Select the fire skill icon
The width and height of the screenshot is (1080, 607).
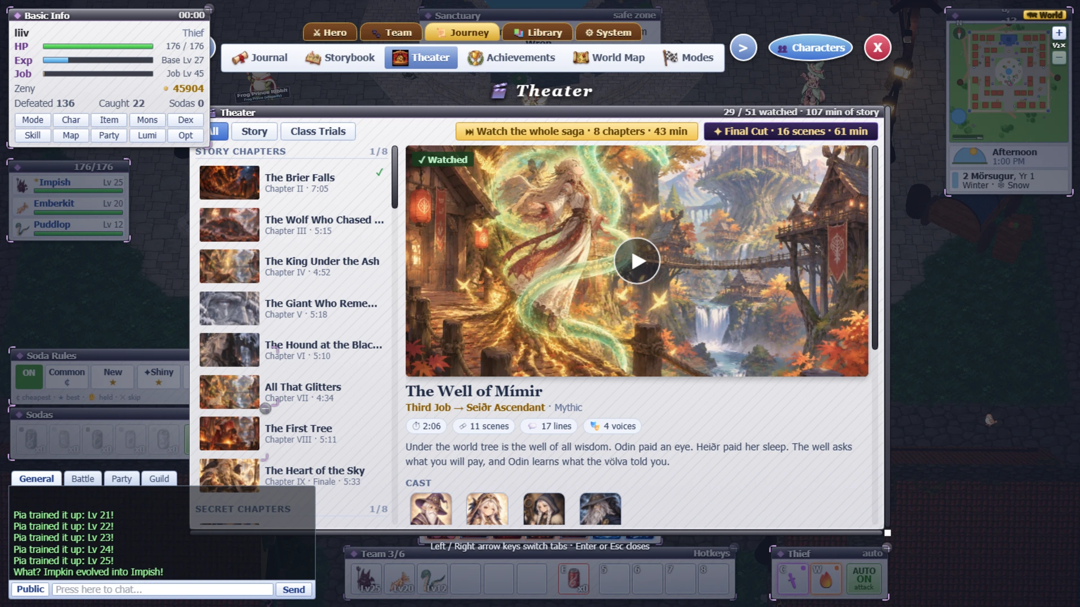coord(825,579)
